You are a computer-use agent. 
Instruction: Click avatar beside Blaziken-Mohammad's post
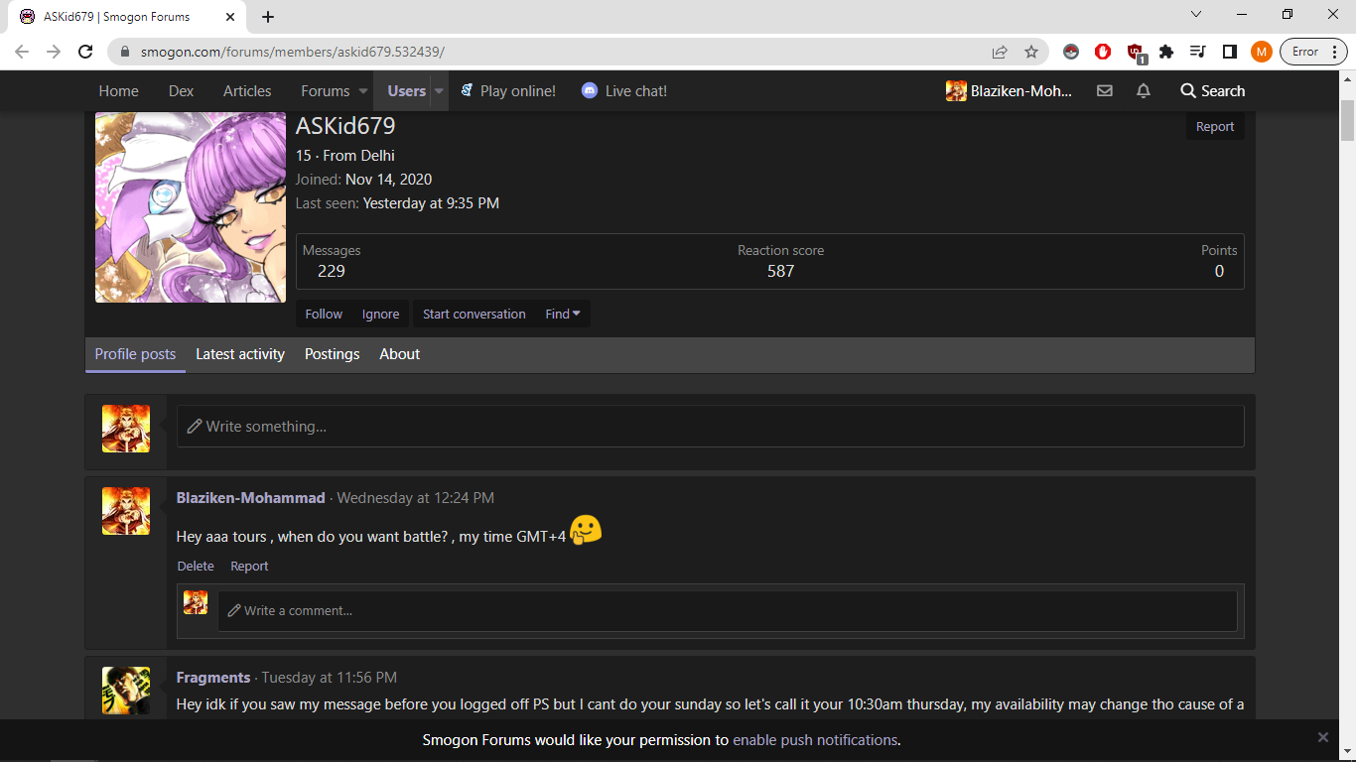126,511
